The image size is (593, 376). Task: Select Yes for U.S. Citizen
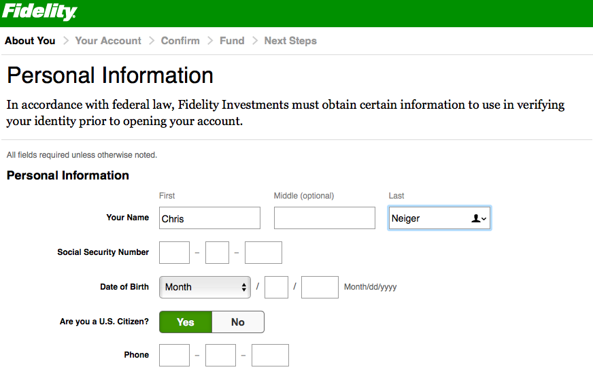[x=186, y=322]
